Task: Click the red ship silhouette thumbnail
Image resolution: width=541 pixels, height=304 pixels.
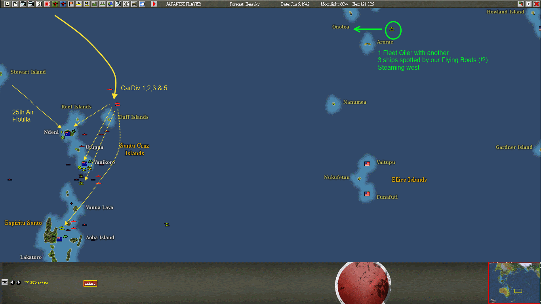Action: pos(90,283)
